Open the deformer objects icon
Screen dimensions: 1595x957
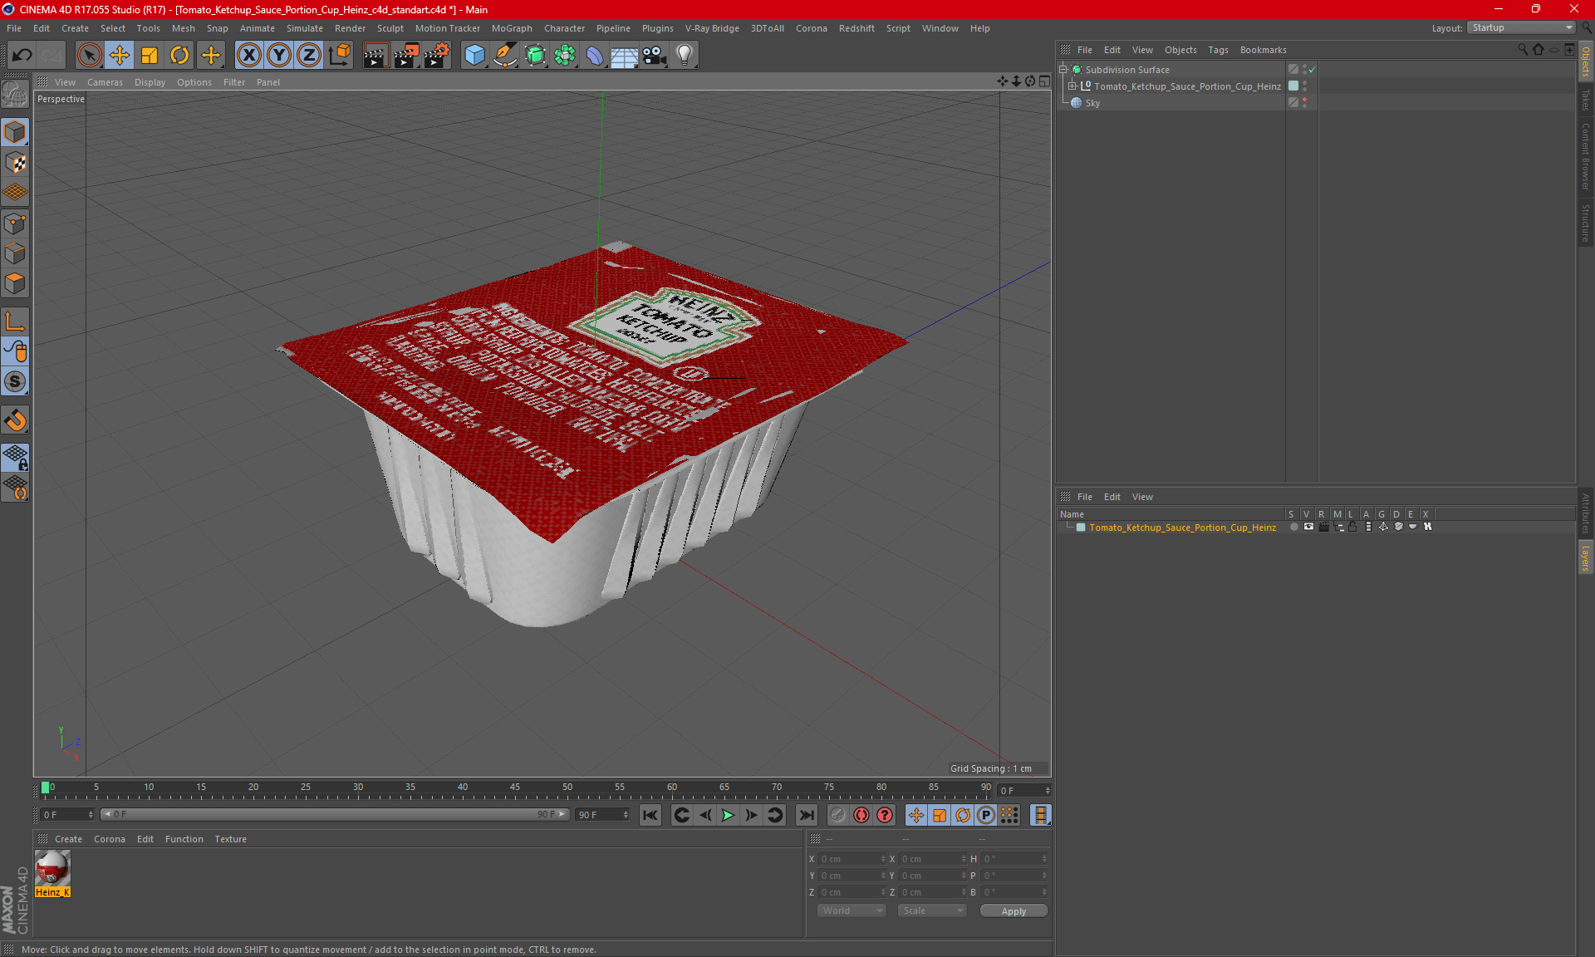[595, 56]
